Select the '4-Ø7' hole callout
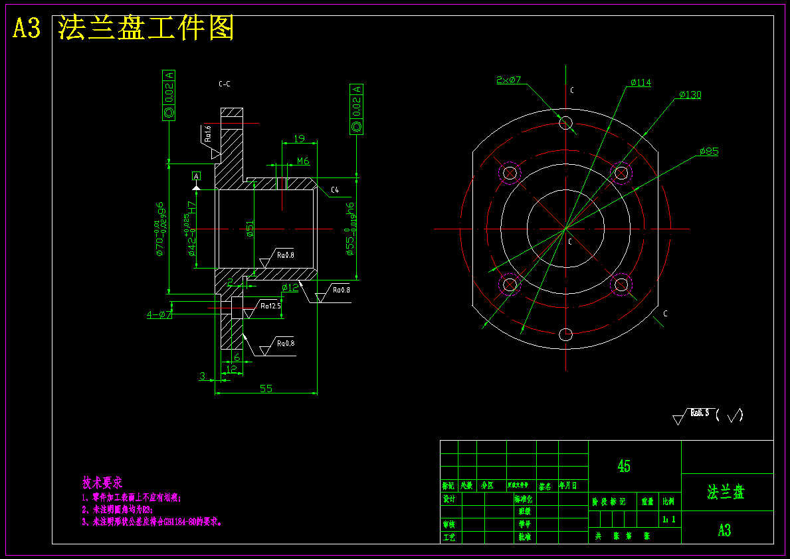Image resolution: width=790 pixels, height=559 pixels. coord(159,314)
